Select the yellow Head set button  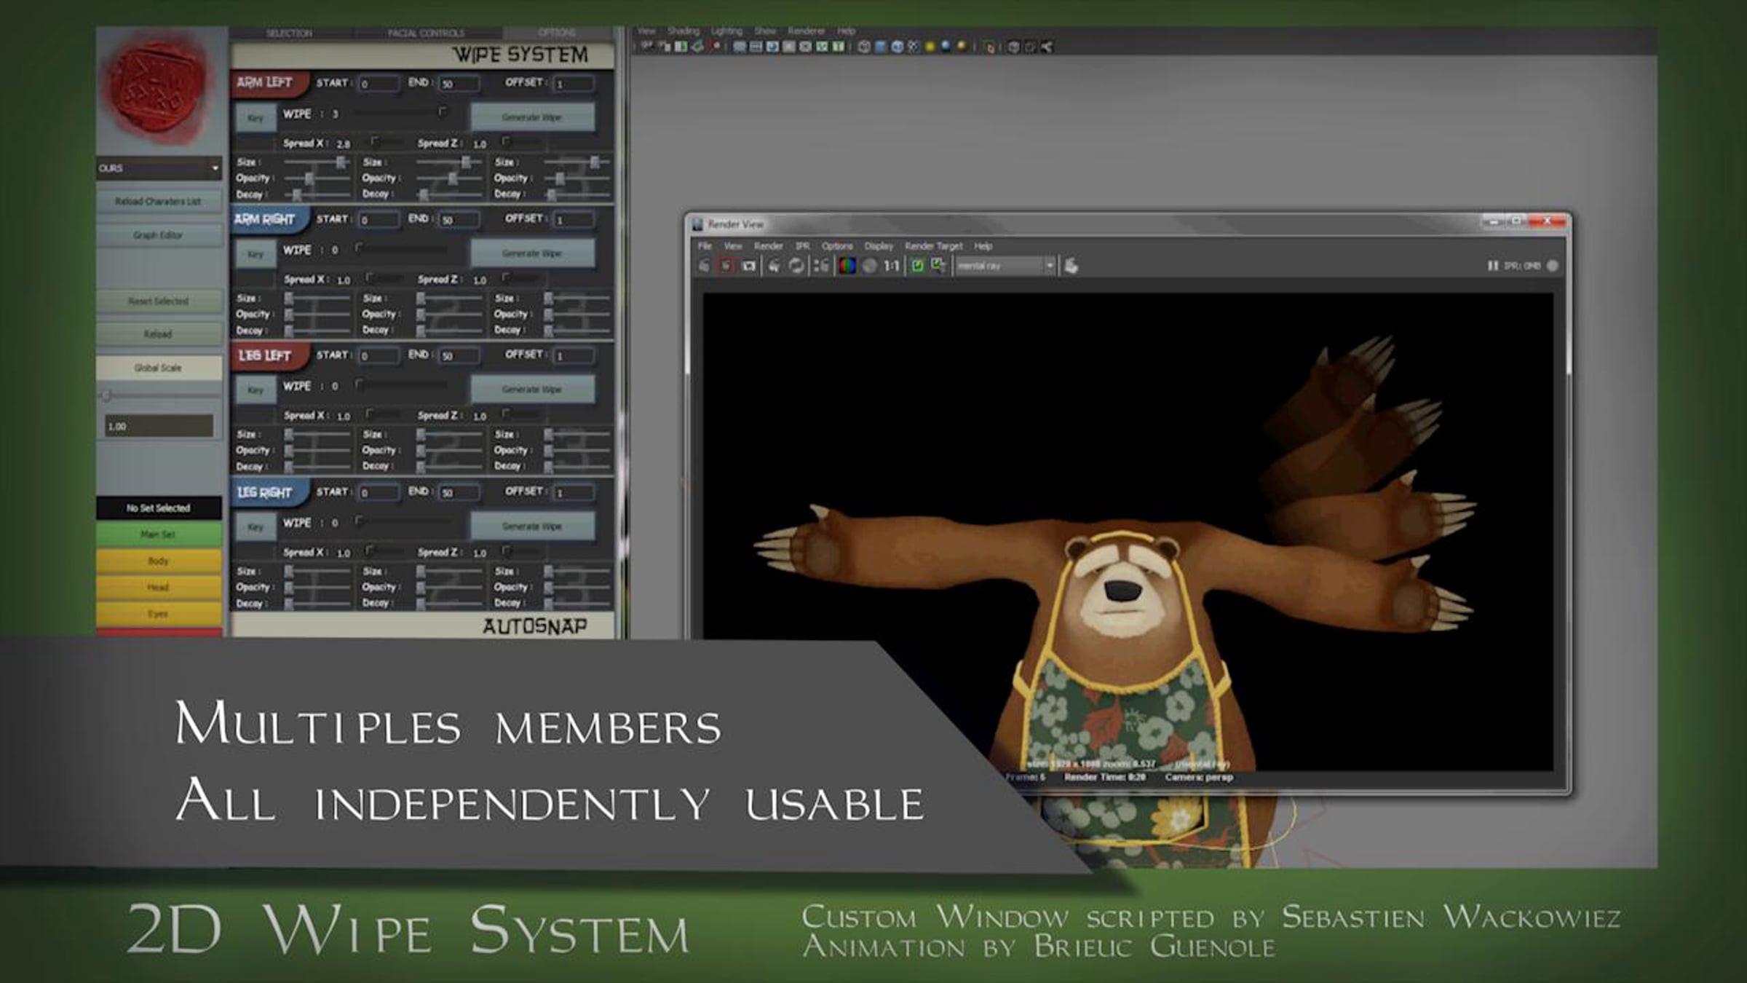(159, 588)
